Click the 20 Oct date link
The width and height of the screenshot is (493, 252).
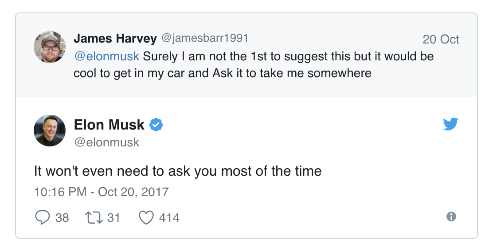click(x=441, y=39)
